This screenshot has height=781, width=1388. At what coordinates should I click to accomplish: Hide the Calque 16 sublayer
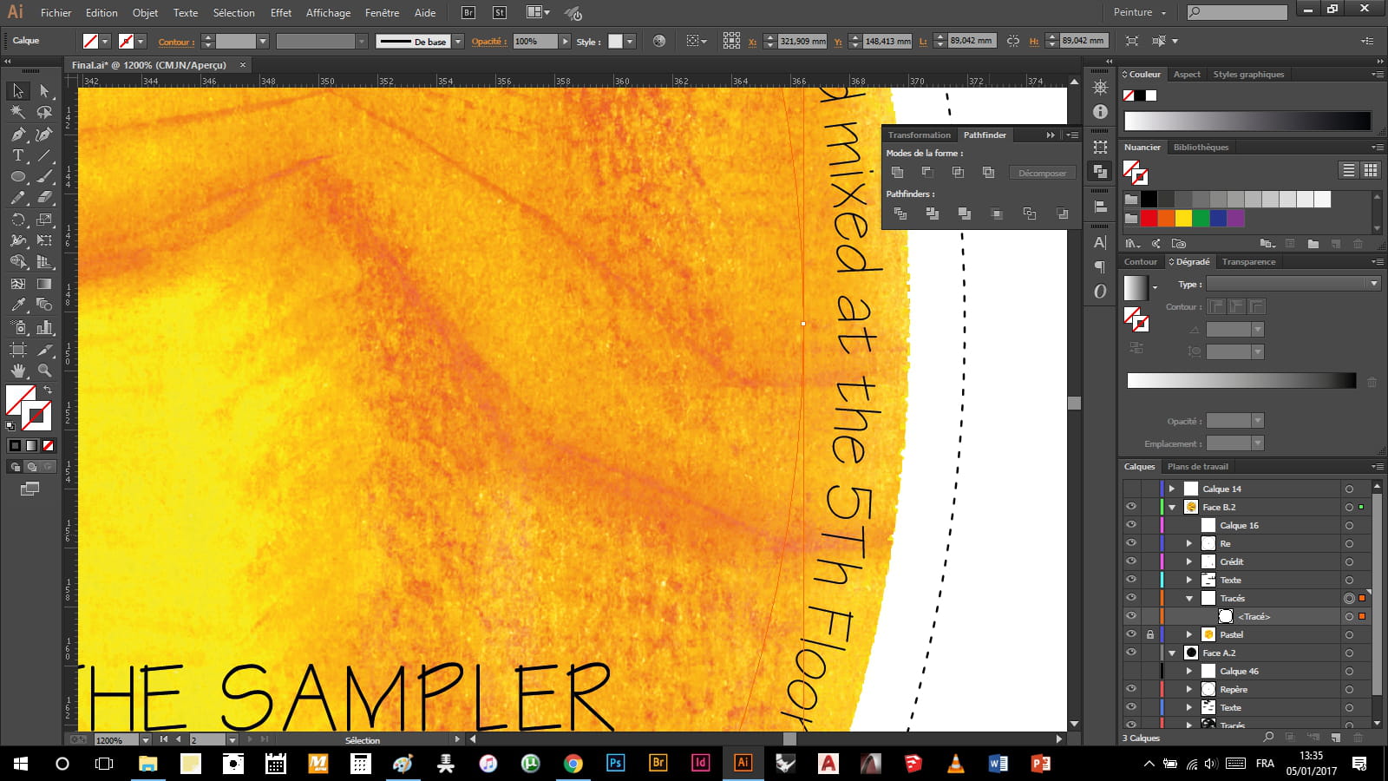(1131, 525)
